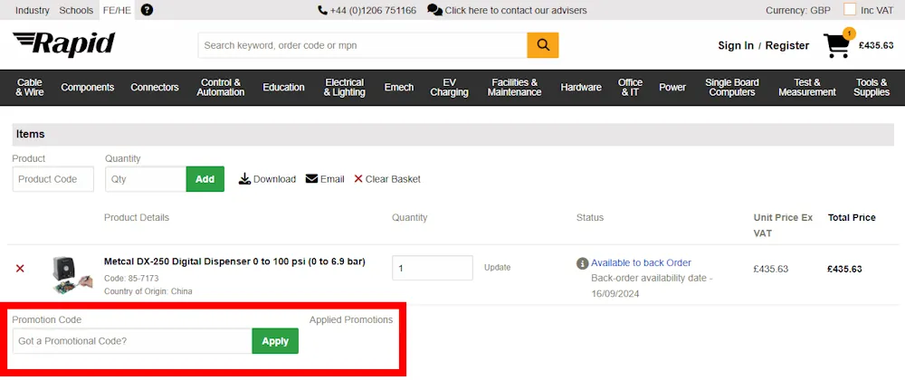905x380 pixels.
Task: Click the Sign In link
Action: coord(735,45)
